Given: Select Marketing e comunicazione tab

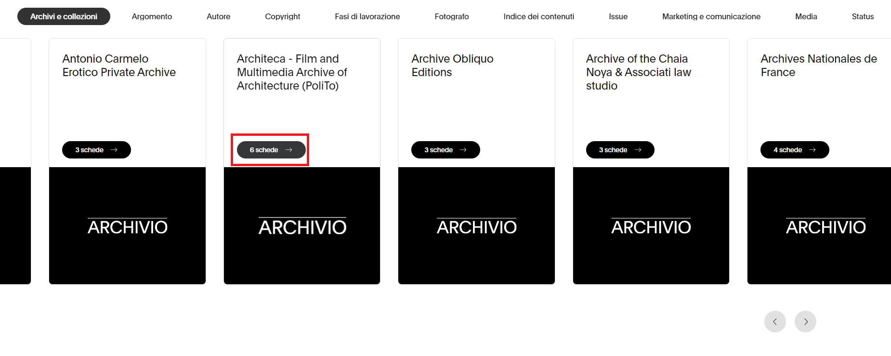Looking at the screenshot, I should (711, 16).
